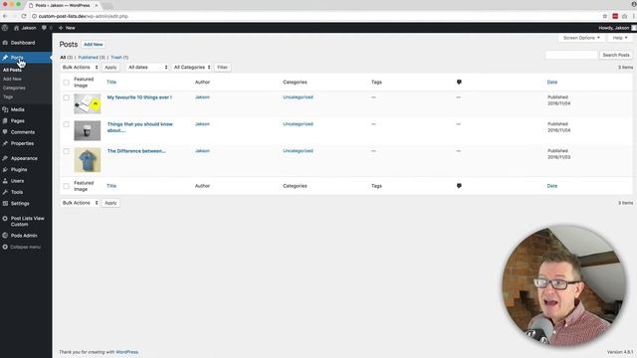Sort by Date in the footer row

click(x=552, y=186)
